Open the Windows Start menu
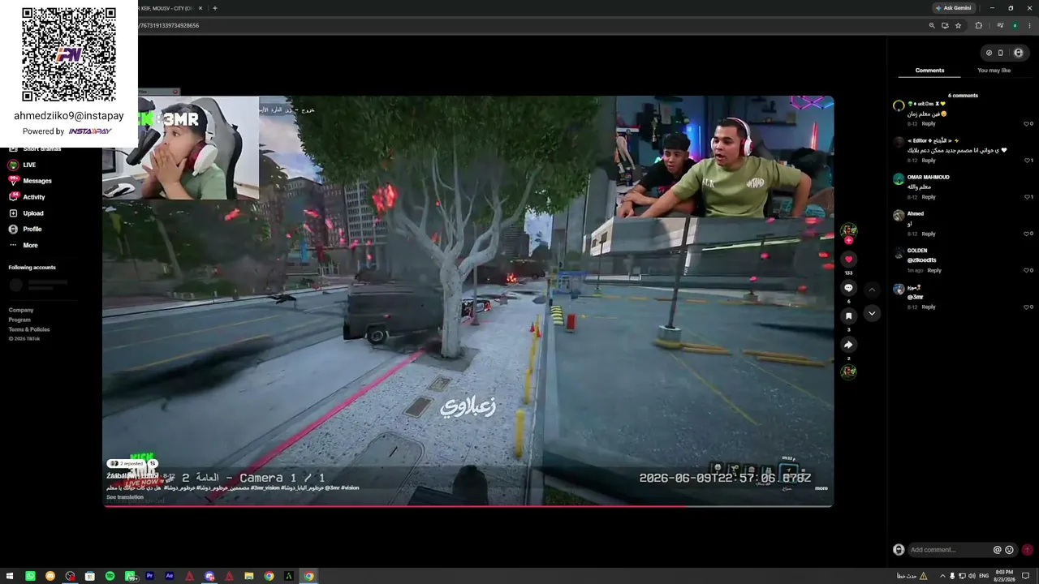The width and height of the screenshot is (1039, 584). [11, 576]
